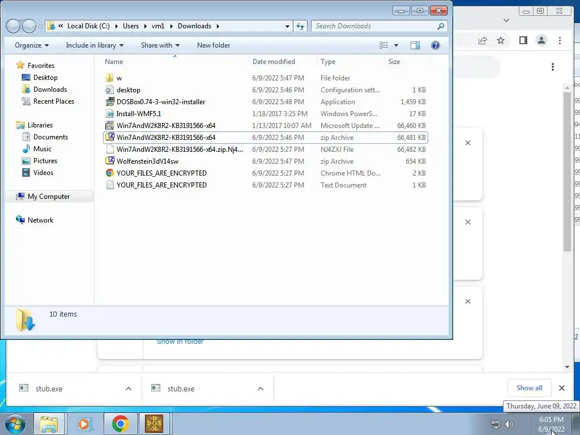Expand the first stub.exe download options chevron

tap(129, 389)
